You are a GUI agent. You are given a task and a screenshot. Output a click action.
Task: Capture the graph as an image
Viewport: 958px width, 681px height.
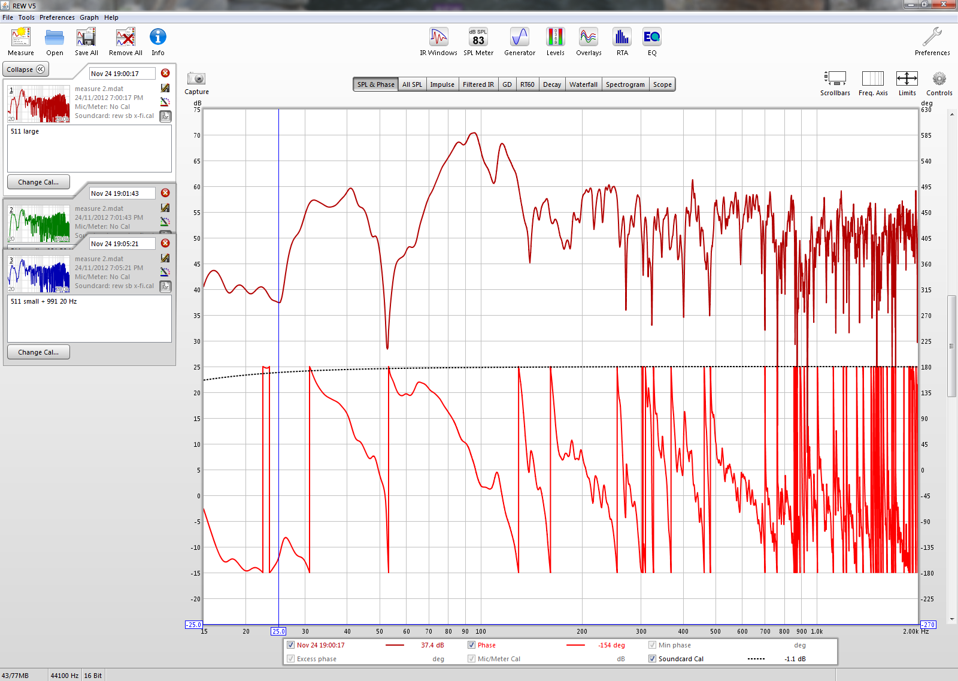(x=196, y=79)
